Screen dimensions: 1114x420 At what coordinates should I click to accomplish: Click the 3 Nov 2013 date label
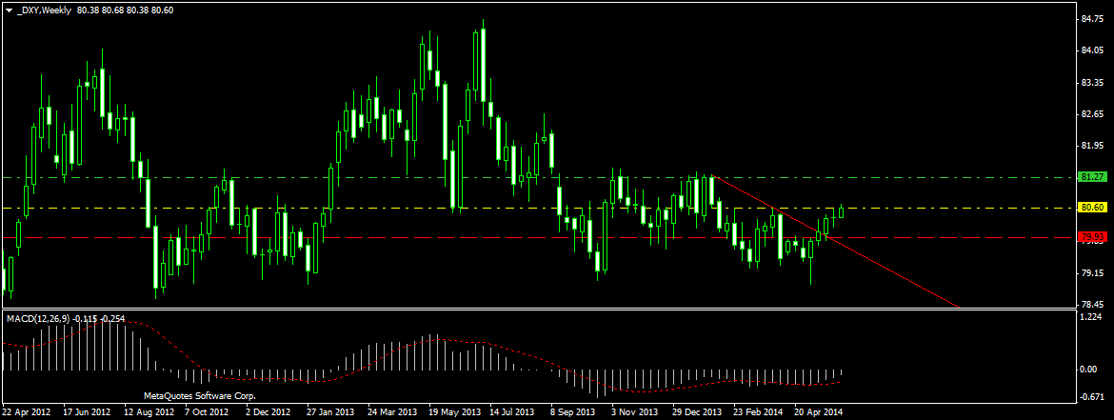pyautogui.click(x=634, y=411)
